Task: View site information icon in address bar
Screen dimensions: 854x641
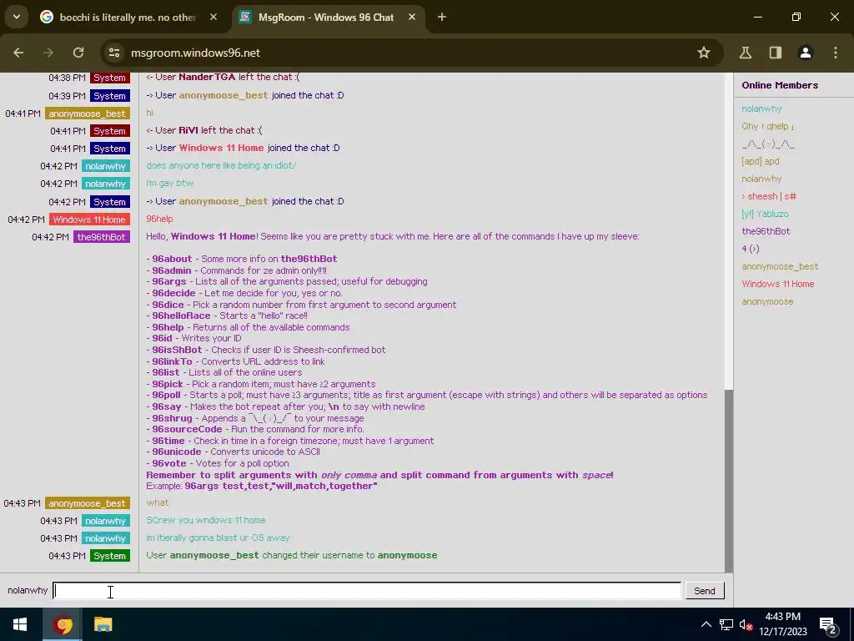Action: click(x=114, y=53)
